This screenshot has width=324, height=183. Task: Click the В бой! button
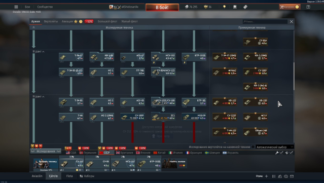coord(162,8)
